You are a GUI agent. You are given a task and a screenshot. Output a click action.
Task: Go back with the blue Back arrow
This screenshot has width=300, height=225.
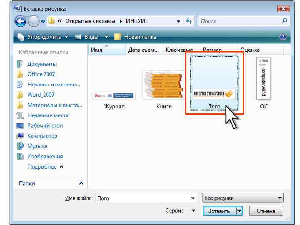point(20,21)
